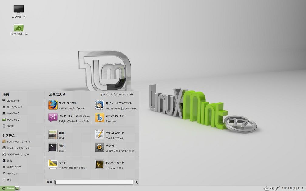Click the show desktop panel icon
This screenshot has width=306, height=191.
tap(17, 189)
